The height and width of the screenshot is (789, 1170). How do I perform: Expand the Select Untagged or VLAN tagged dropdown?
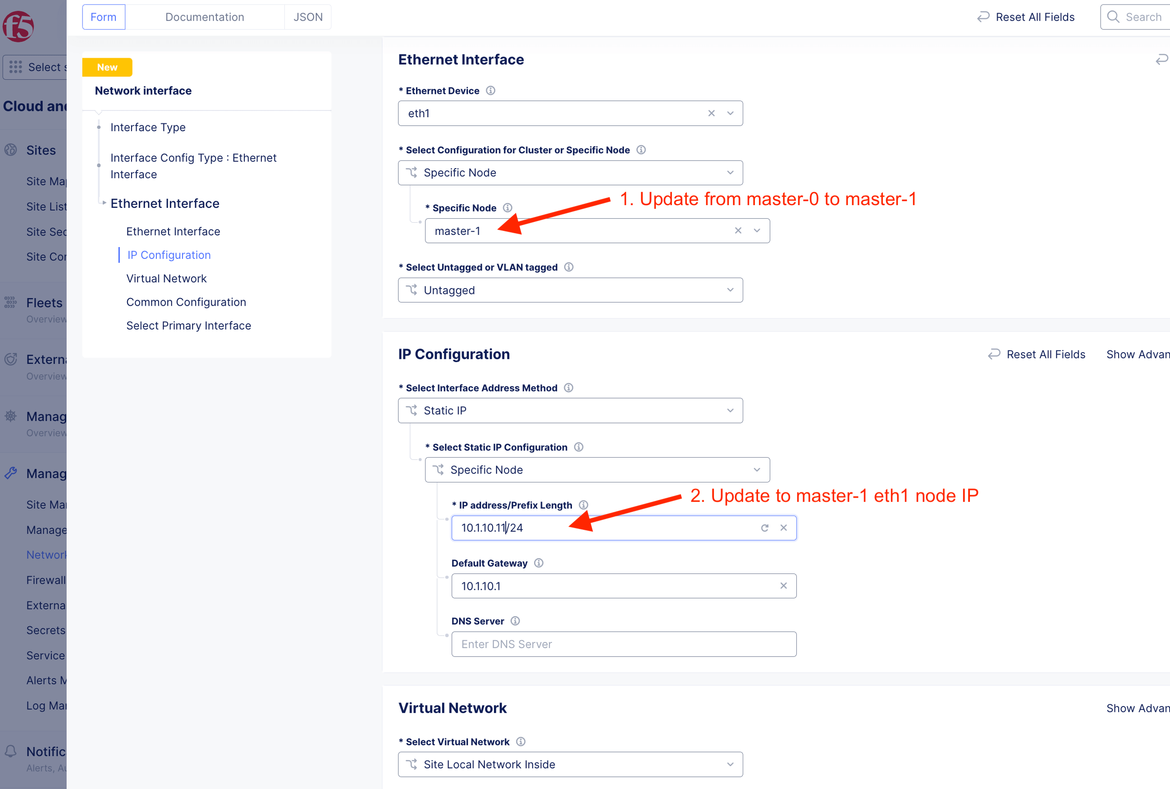point(731,290)
